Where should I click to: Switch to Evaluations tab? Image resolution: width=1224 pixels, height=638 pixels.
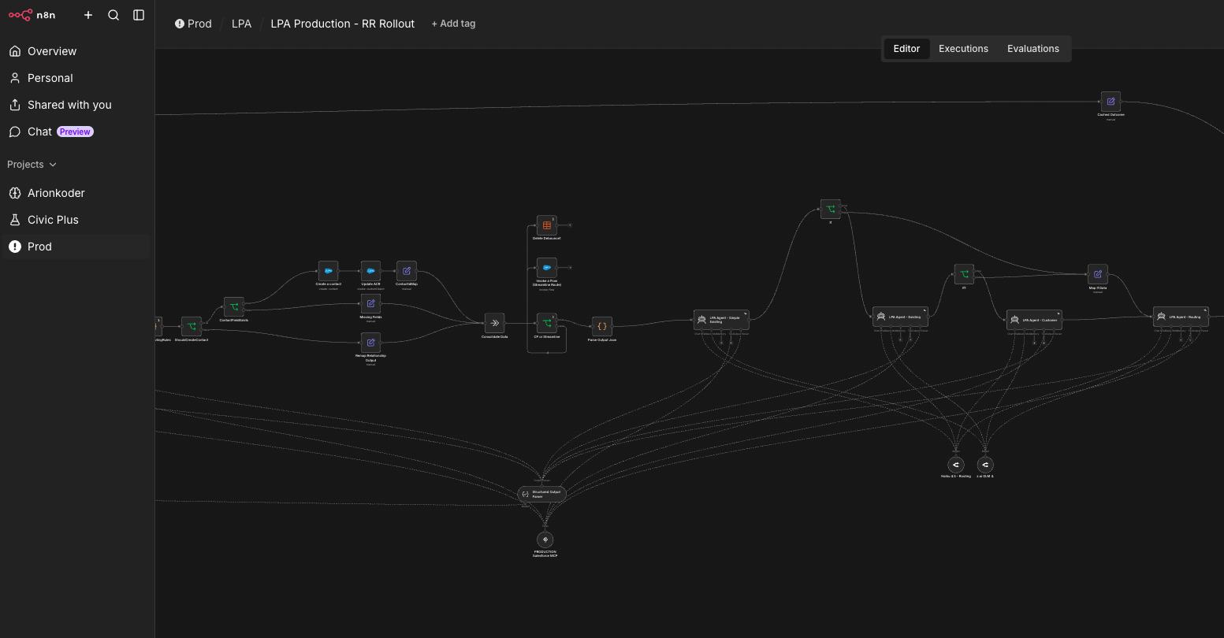point(1033,49)
